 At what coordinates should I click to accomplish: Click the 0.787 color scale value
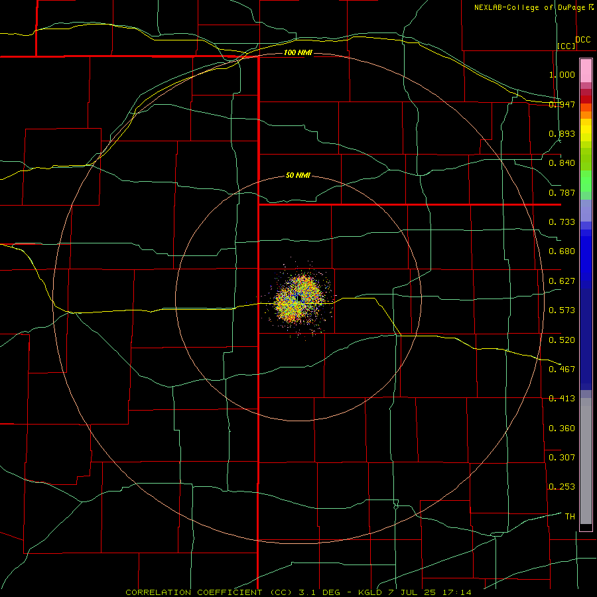[x=562, y=192]
